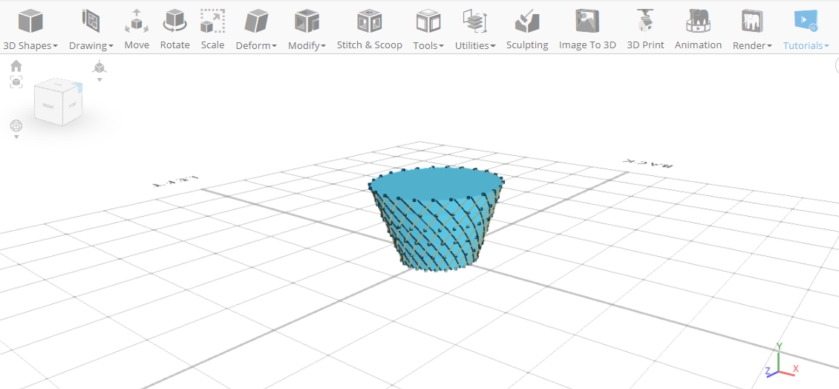
Task: Reset view with the home icon
Action: (16, 66)
